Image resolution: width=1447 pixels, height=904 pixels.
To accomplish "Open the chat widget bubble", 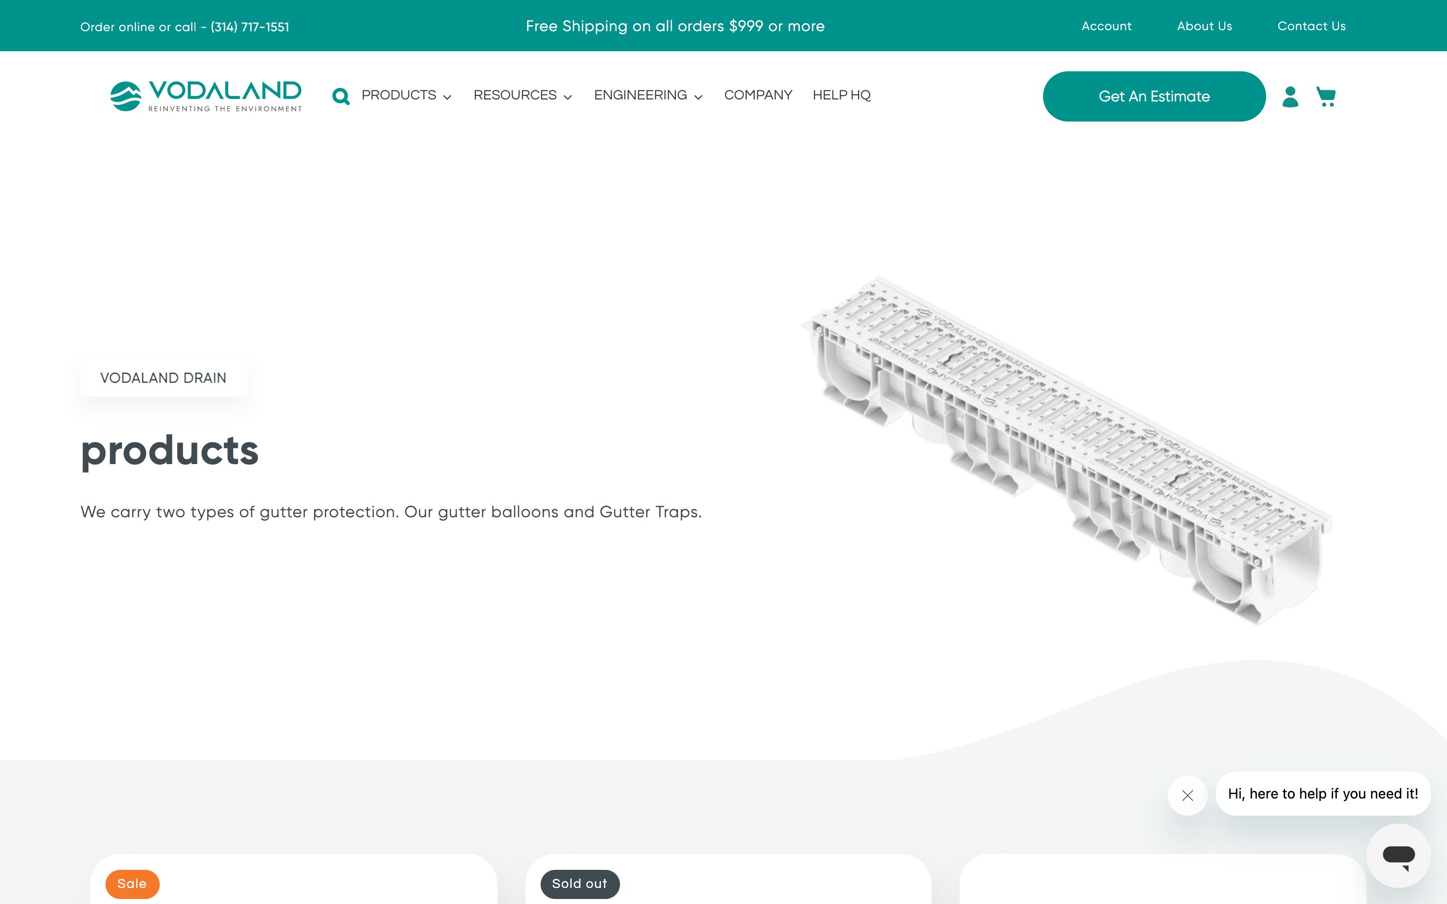I will pos(1398,856).
